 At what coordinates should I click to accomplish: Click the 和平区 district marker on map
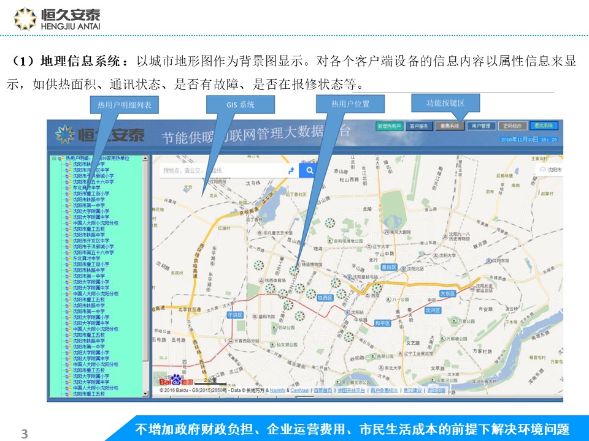click(x=382, y=322)
